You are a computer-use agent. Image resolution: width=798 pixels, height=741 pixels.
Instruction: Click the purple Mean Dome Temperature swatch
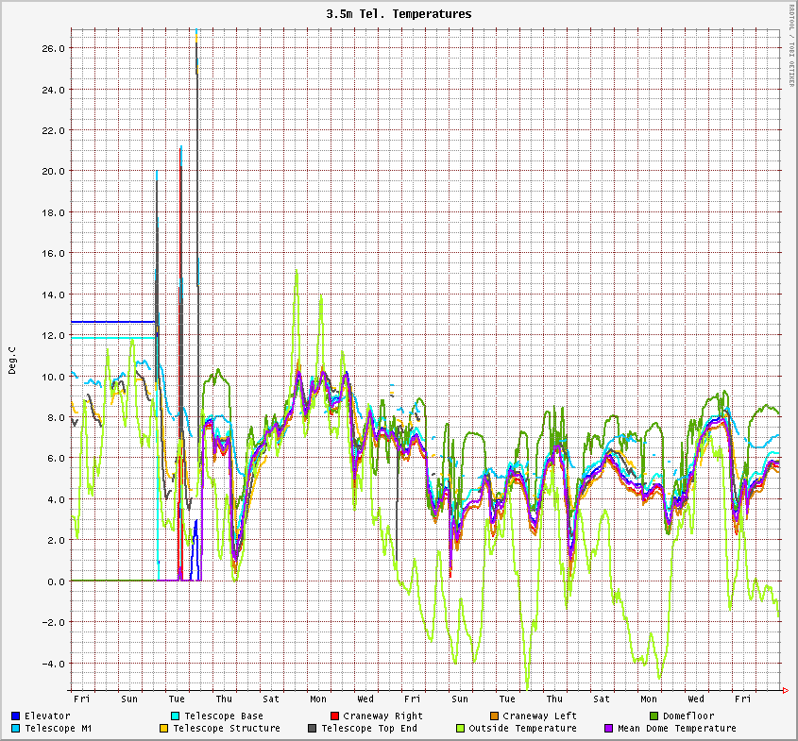[x=608, y=728]
